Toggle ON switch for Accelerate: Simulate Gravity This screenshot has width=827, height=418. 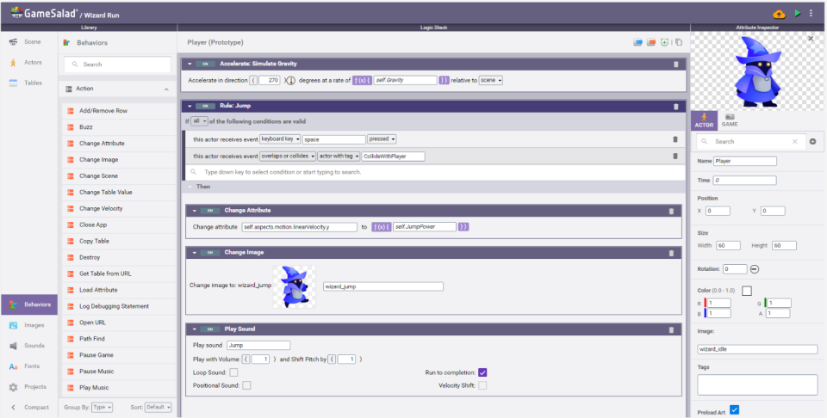tap(205, 64)
